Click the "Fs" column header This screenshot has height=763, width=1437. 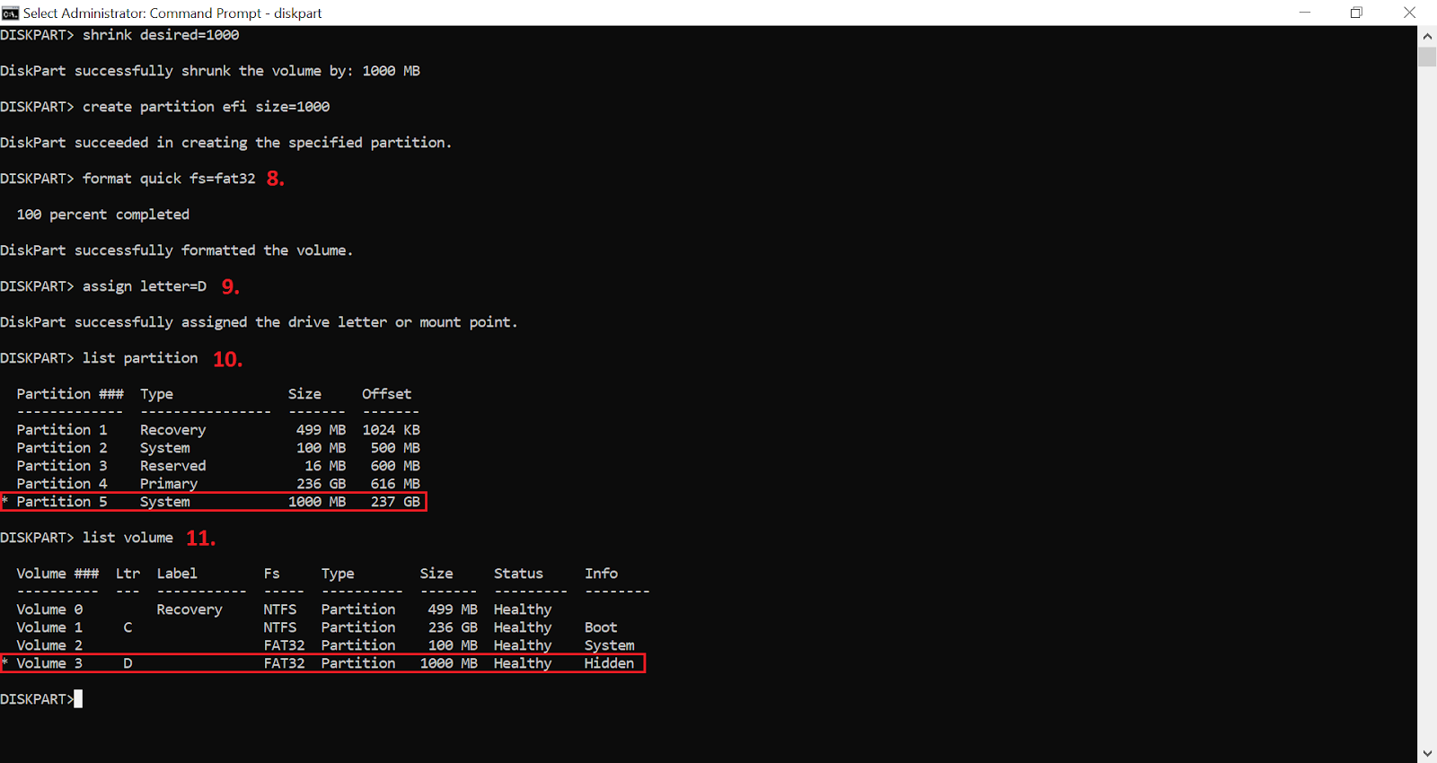272,574
